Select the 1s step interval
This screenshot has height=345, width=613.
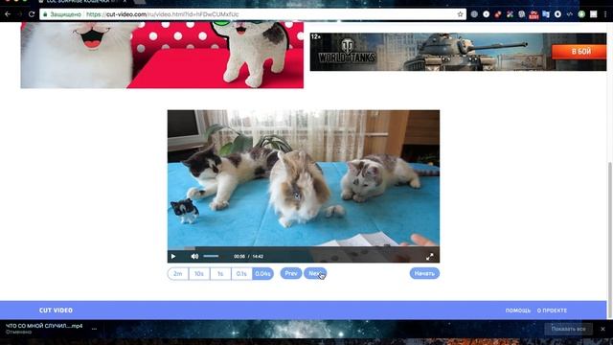coord(220,274)
